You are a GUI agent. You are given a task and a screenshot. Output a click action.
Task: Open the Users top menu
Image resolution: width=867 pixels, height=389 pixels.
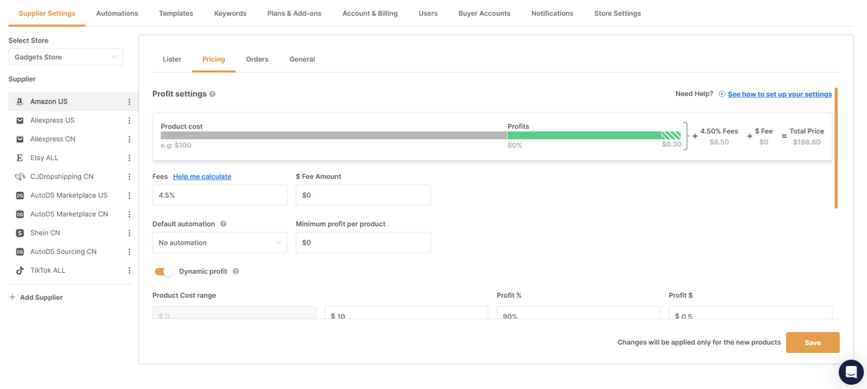tap(428, 13)
